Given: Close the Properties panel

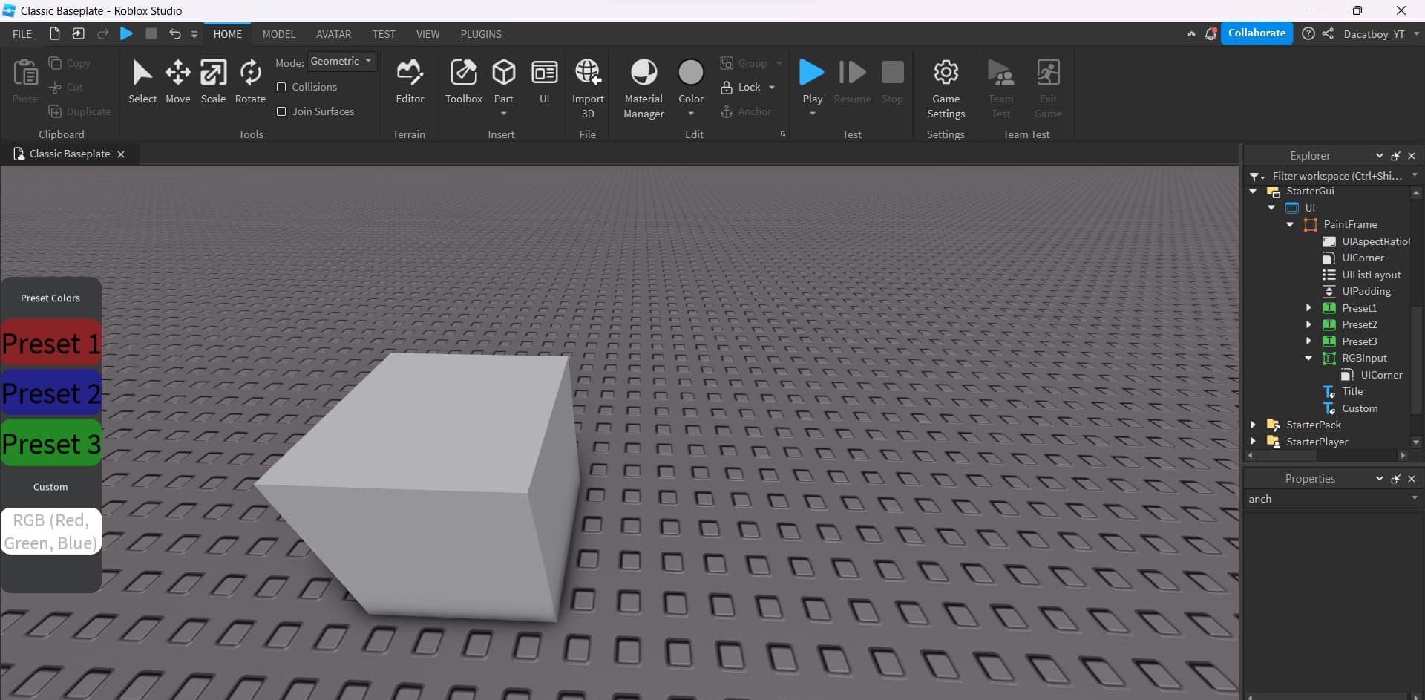Looking at the screenshot, I should pos(1412,479).
